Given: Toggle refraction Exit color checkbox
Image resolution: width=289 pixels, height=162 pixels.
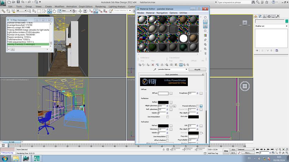Looking at the screenshot, I should (201, 133).
